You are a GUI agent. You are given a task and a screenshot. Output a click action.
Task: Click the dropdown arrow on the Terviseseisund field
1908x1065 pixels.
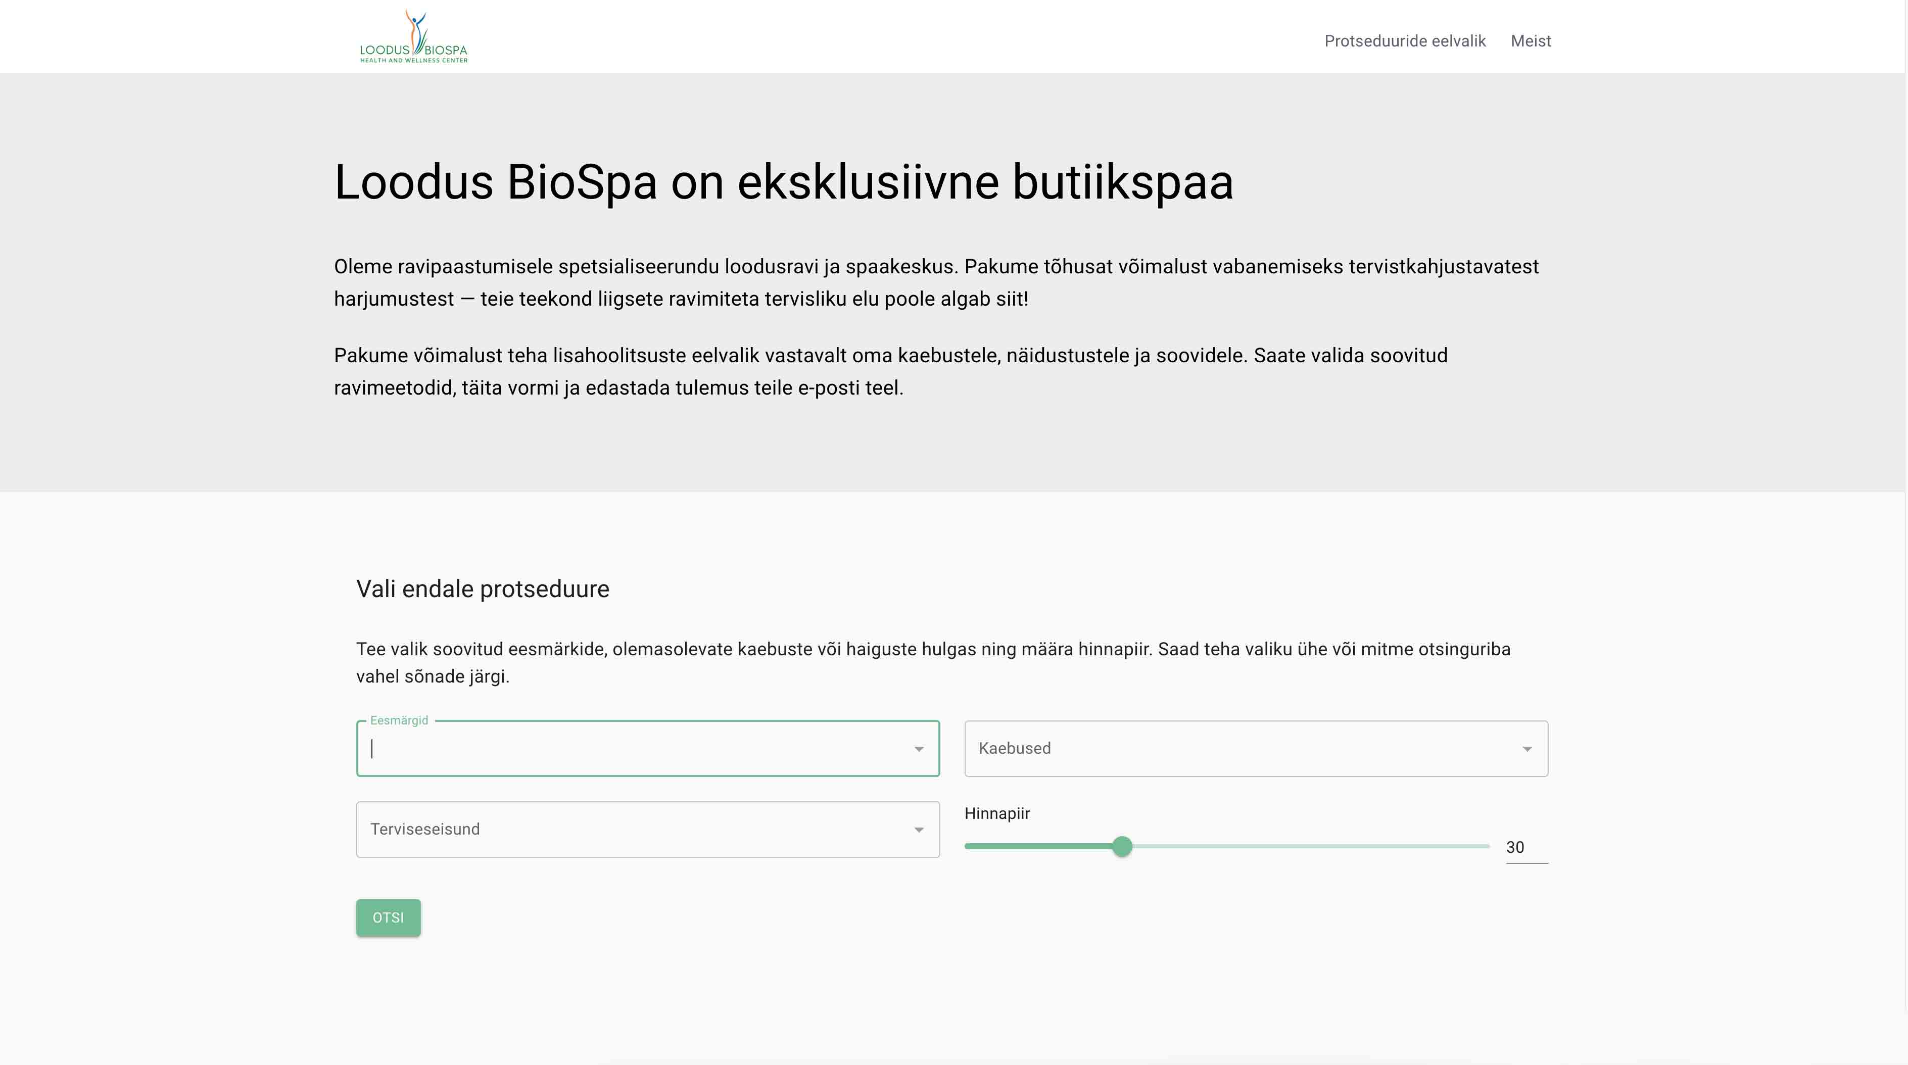(918, 830)
